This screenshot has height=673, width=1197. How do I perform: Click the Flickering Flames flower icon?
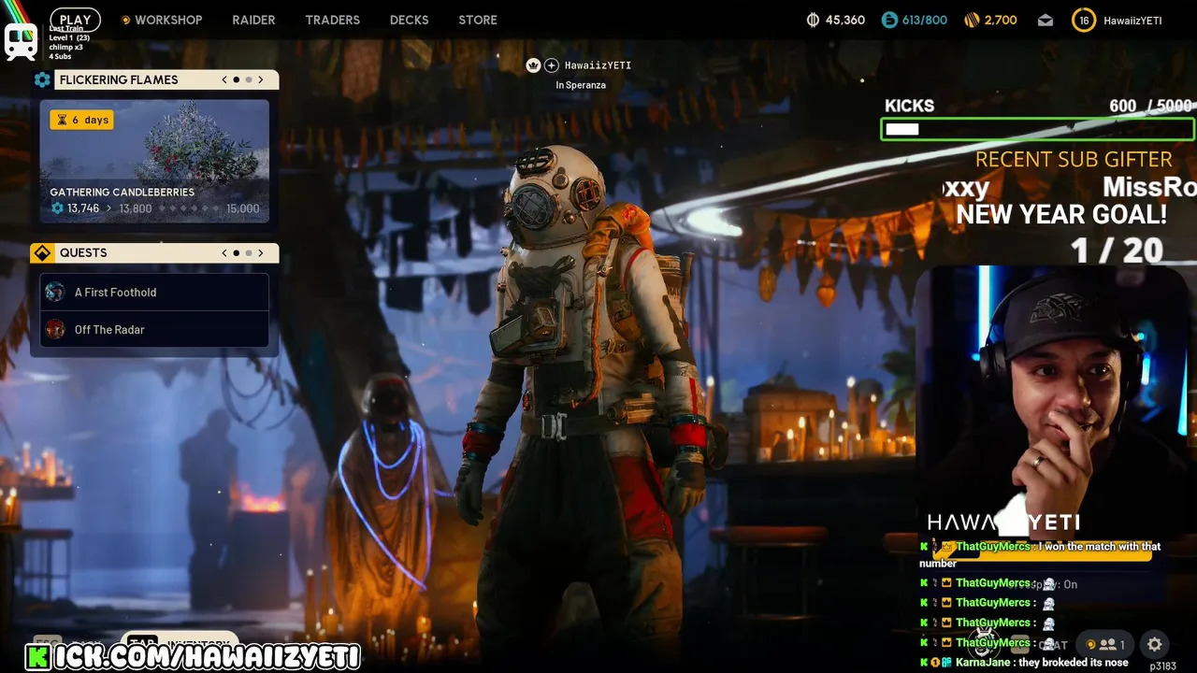click(x=42, y=79)
